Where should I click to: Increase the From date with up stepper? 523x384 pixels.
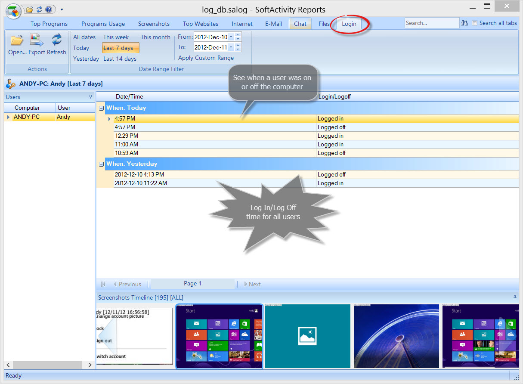click(238, 35)
